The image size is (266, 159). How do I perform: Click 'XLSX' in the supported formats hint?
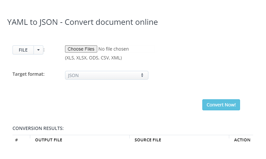(82, 58)
